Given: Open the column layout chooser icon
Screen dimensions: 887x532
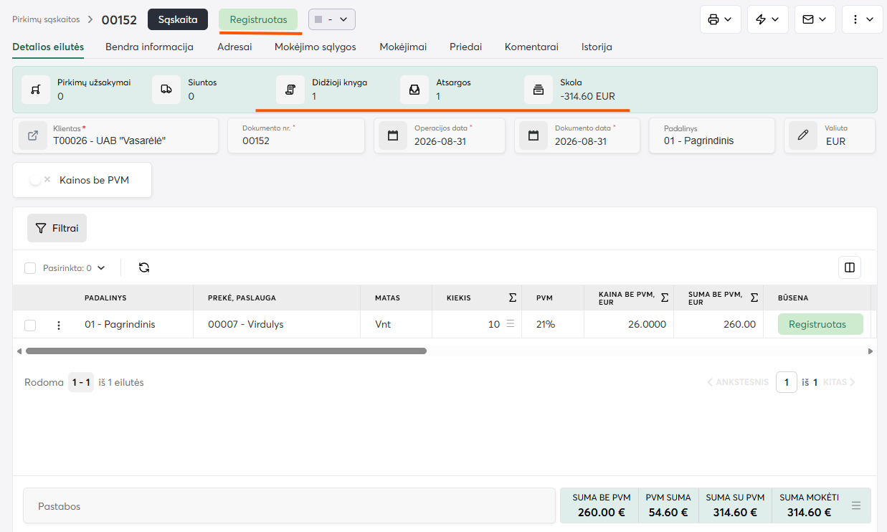Looking at the screenshot, I should [x=850, y=267].
